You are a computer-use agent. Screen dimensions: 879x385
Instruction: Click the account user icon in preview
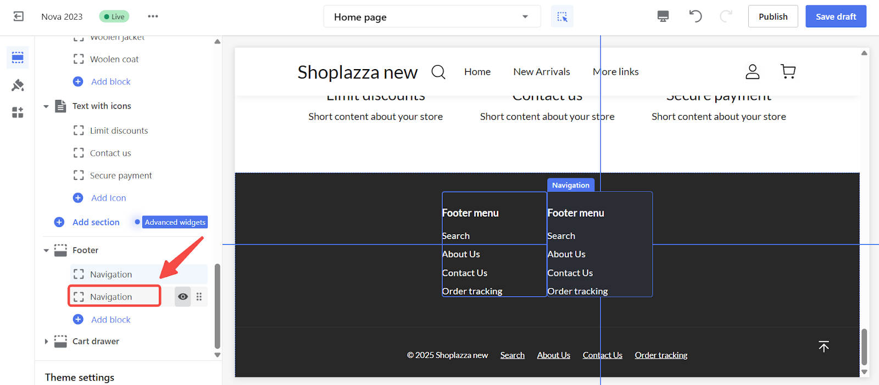point(752,71)
